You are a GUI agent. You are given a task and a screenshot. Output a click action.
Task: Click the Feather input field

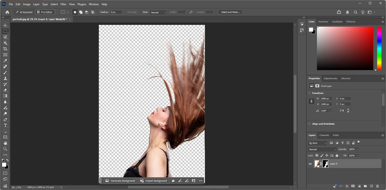pos(116,12)
